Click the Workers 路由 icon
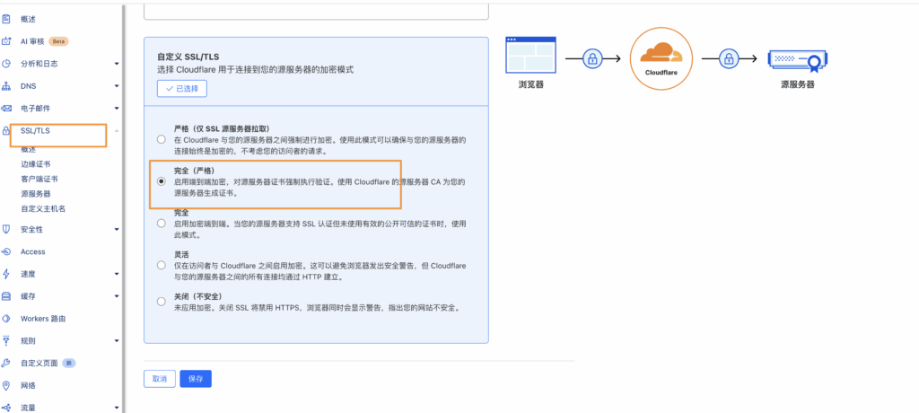 [x=6, y=319]
